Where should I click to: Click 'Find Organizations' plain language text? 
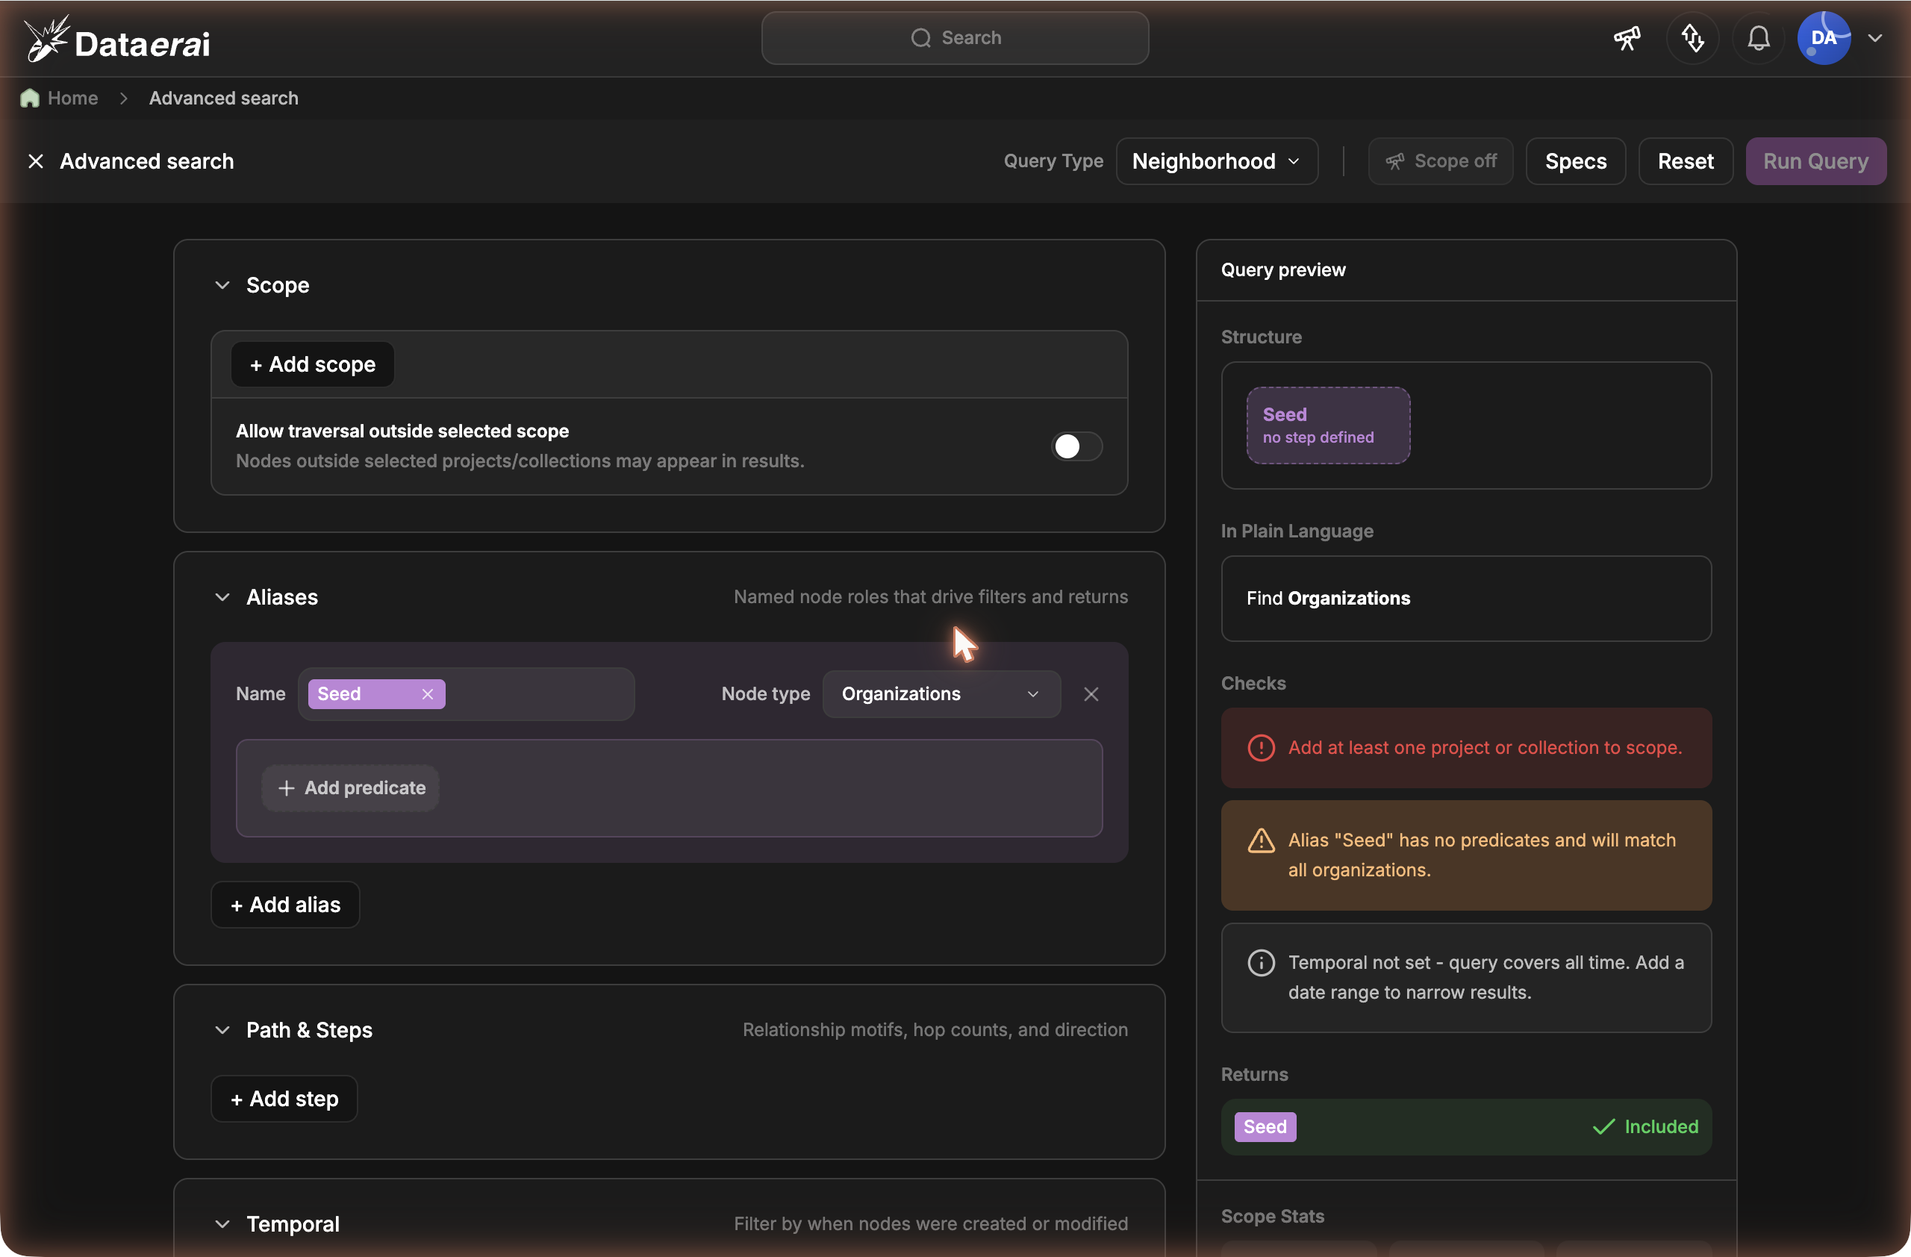1328,599
